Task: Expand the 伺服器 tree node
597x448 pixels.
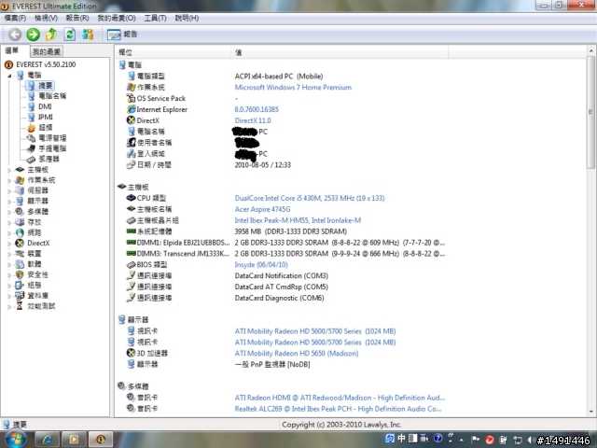Action: [x=9, y=190]
